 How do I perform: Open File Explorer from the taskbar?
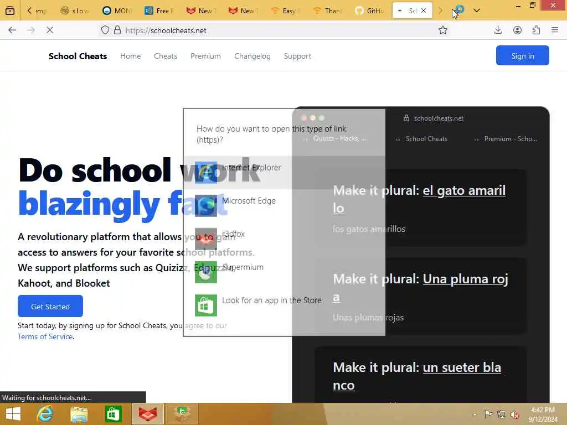[x=79, y=414]
